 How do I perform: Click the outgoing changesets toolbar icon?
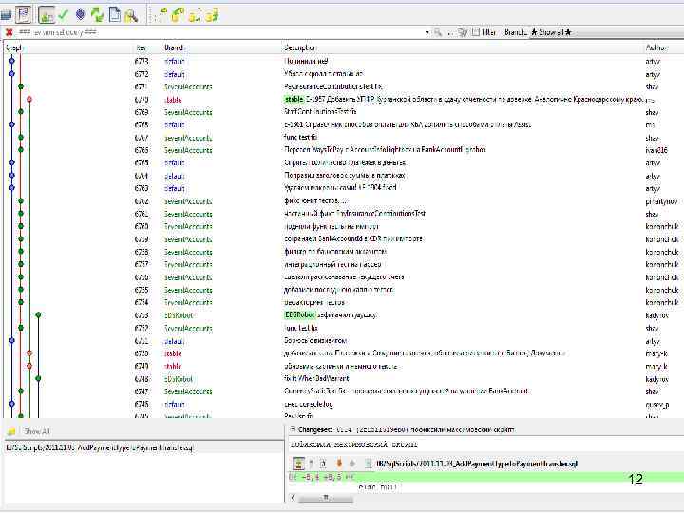click(195, 15)
